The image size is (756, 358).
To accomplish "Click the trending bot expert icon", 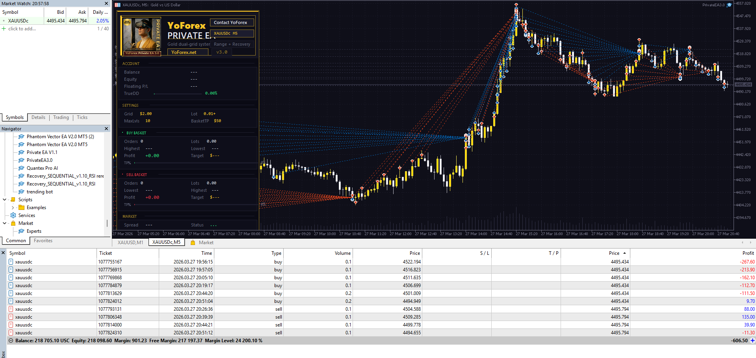I will pyautogui.click(x=21, y=192).
